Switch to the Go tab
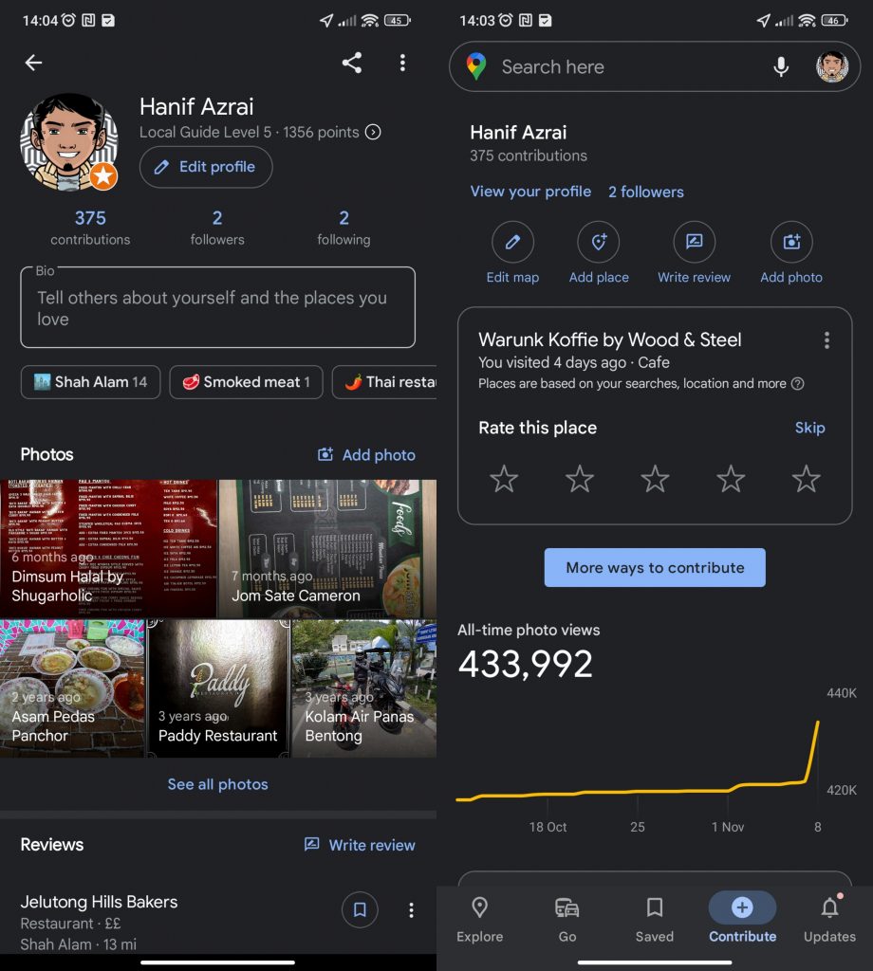This screenshot has height=971, width=873. (567, 920)
